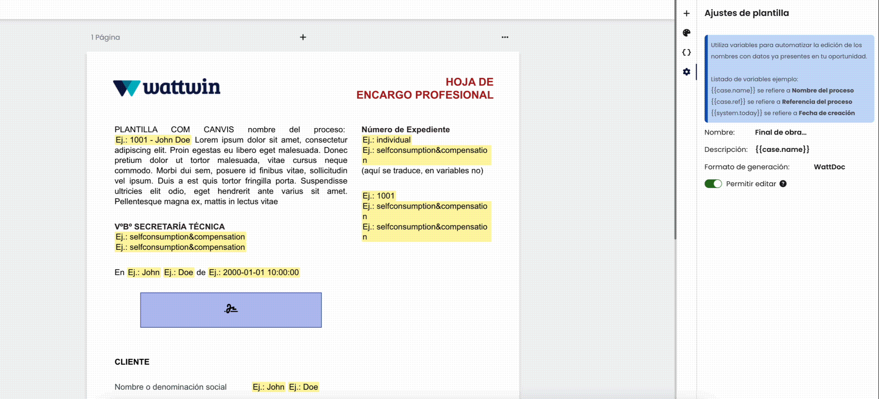Screen dimensions: 879x399
Task: Open the curly braces variables icon
Action: (686, 52)
